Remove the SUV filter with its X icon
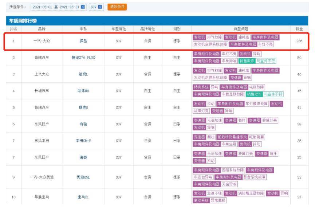The width and height of the screenshot is (315, 208). (100, 7)
